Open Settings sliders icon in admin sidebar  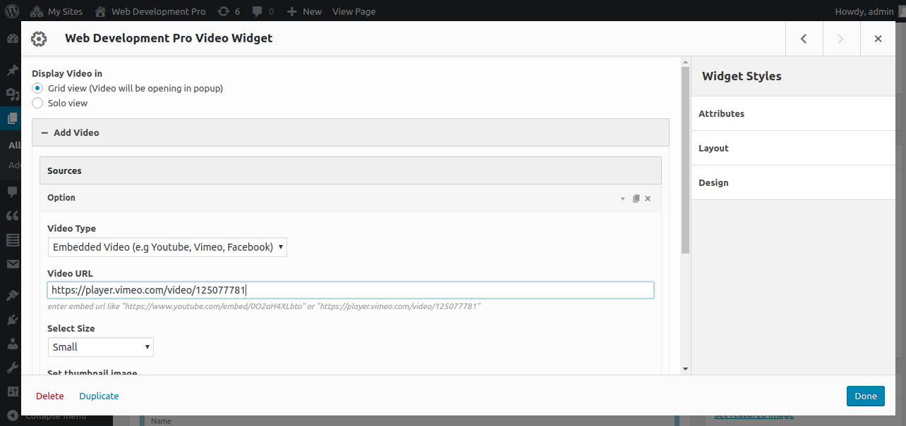pos(12,391)
